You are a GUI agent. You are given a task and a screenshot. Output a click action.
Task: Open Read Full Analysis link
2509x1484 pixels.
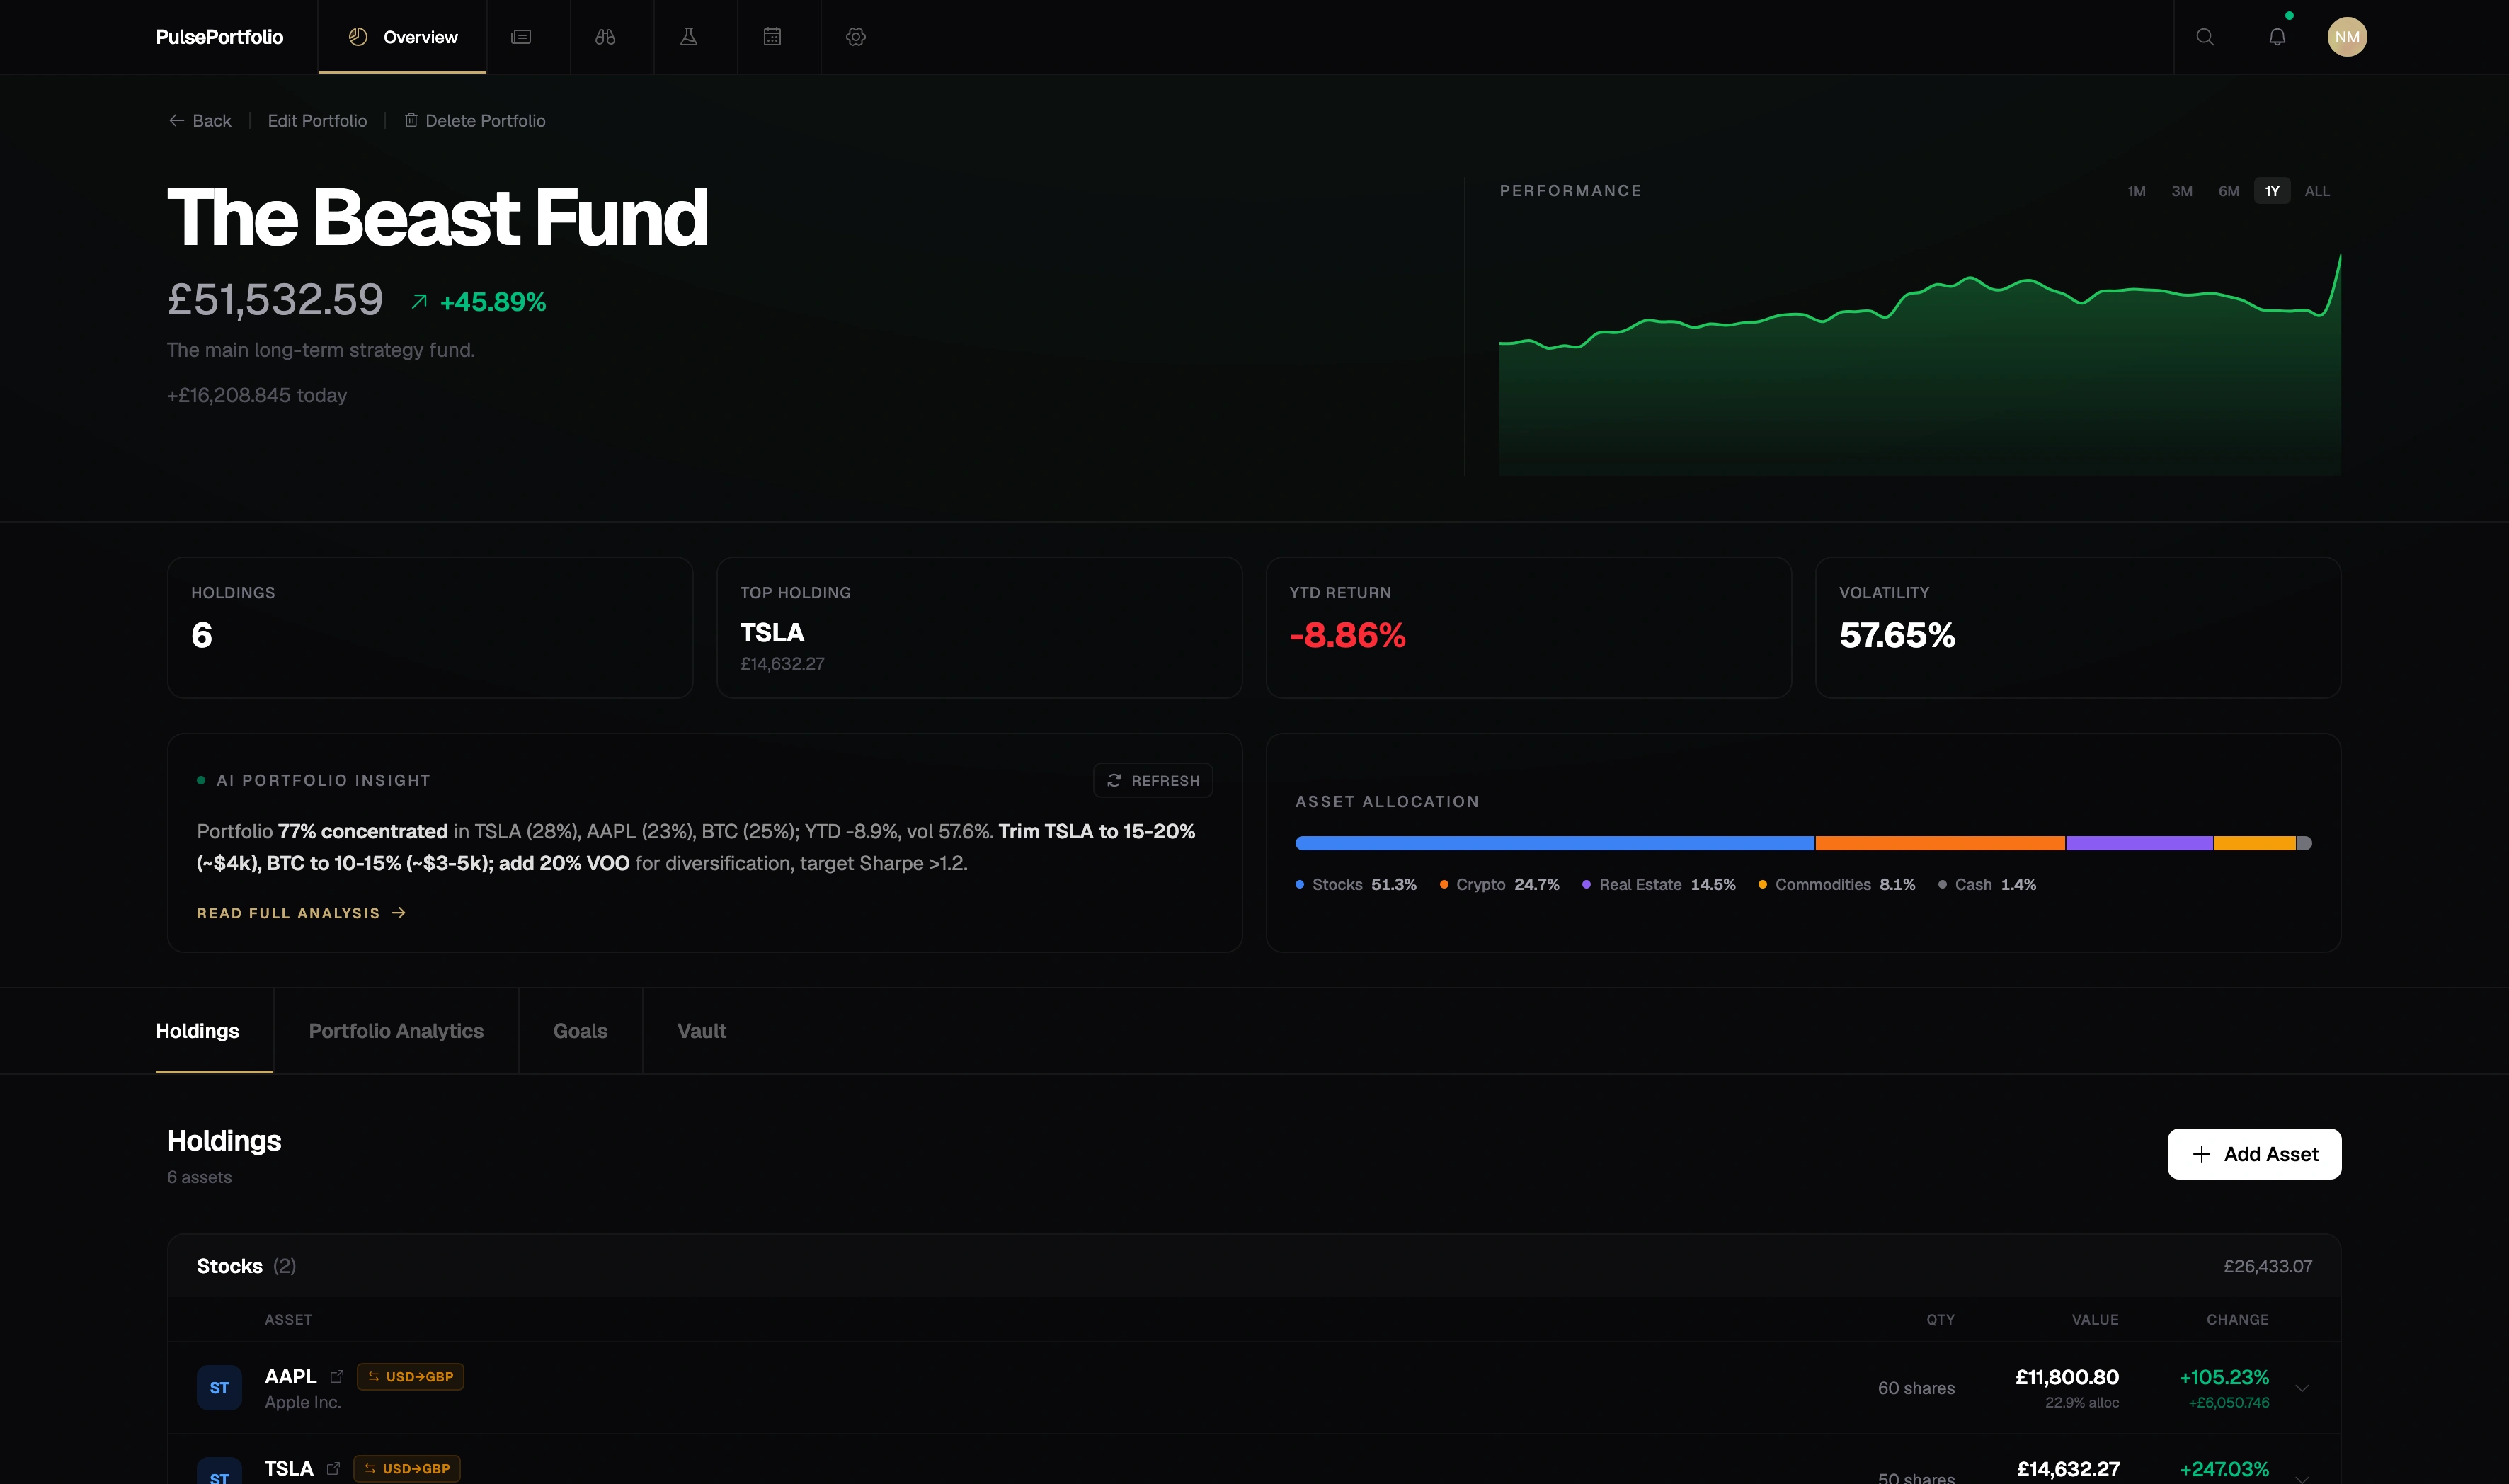[x=300, y=912]
